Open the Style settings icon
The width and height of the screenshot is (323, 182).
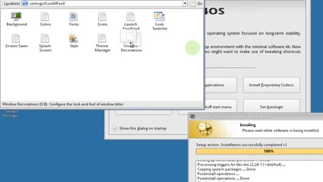[x=74, y=41]
